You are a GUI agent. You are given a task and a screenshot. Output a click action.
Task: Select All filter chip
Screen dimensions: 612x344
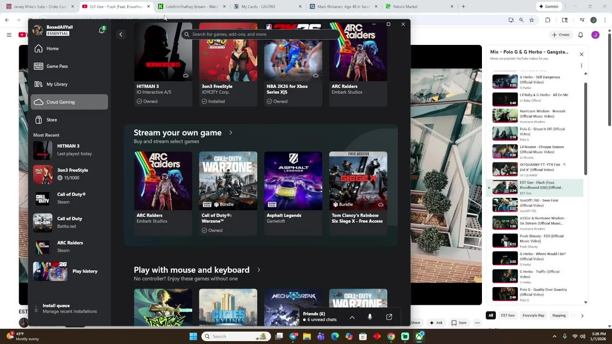[491, 315]
